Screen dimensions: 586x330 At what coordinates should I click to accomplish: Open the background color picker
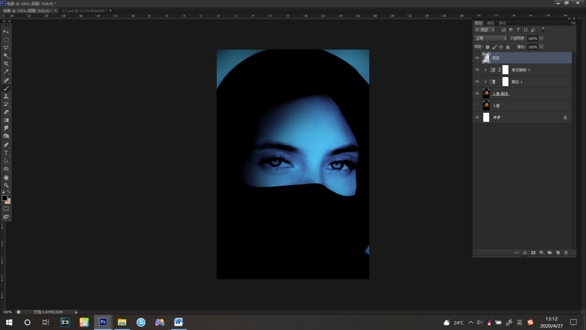[x=8, y=201]
